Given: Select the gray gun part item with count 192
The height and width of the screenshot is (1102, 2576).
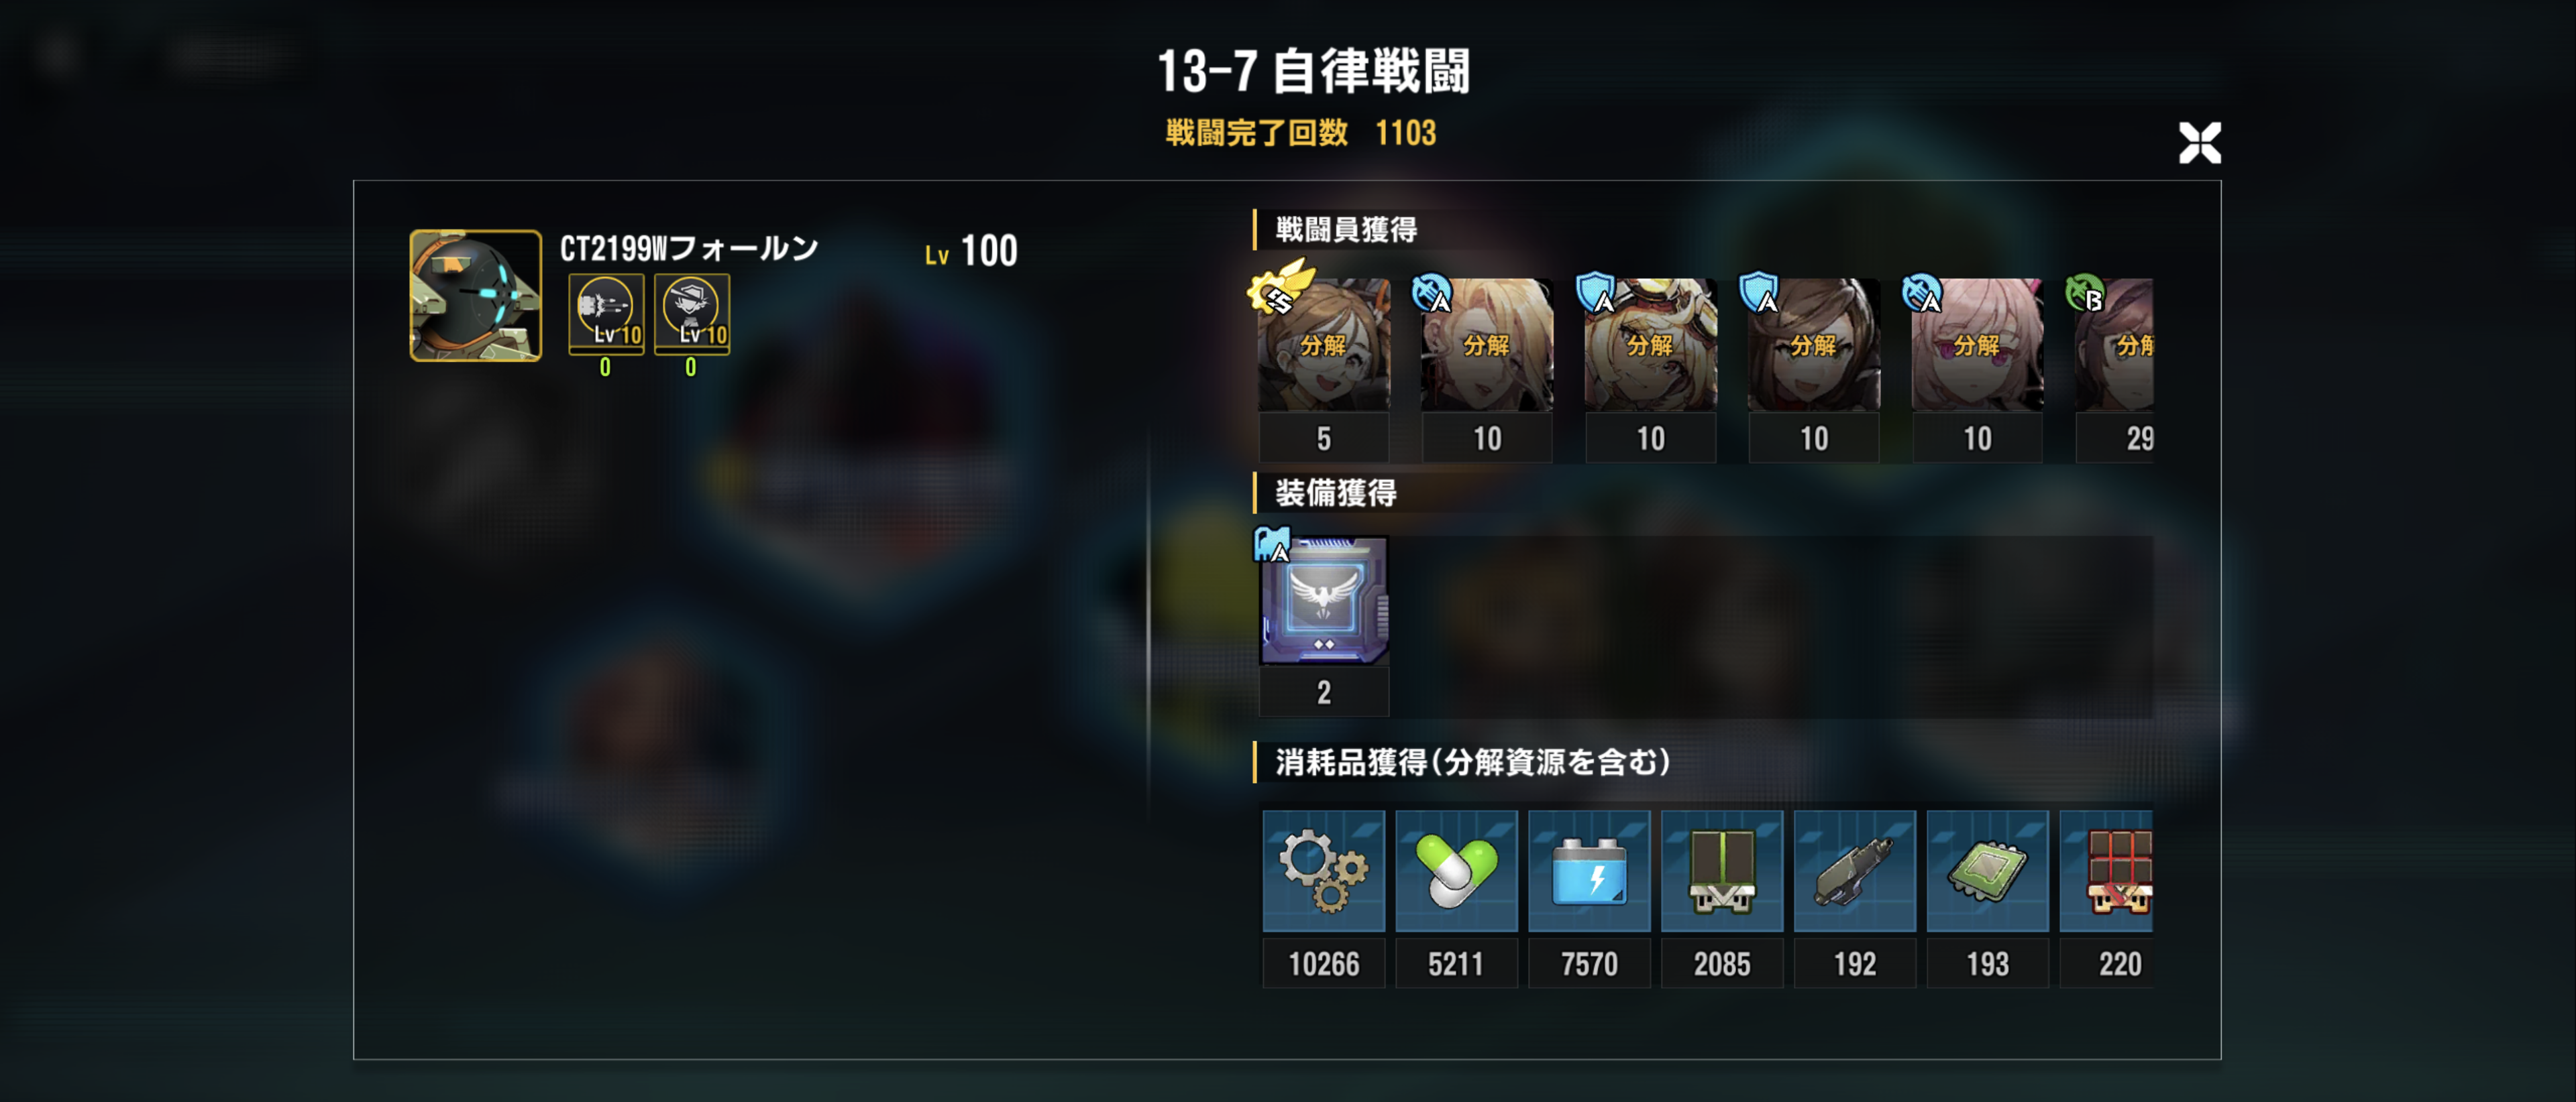Looking at the screenshot, I should tap(1855, 871).
